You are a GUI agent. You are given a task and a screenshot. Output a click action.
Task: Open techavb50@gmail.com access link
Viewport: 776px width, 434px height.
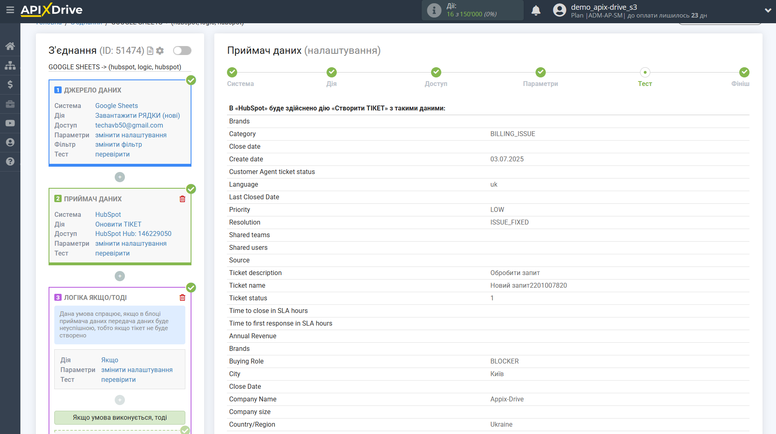pos(129,125)
